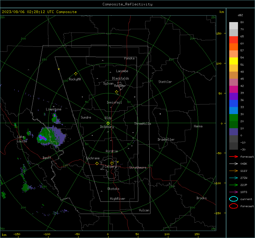Click the Sylvan label

click(108, 83)
